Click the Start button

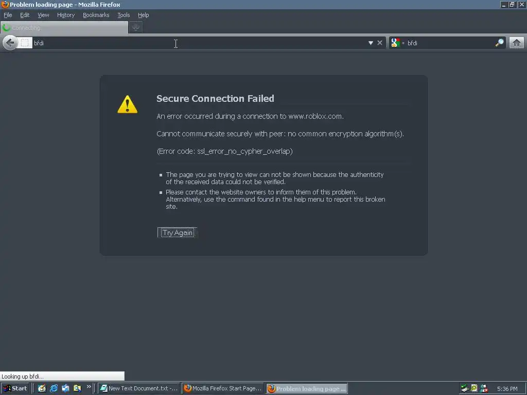tap(15, 388)
